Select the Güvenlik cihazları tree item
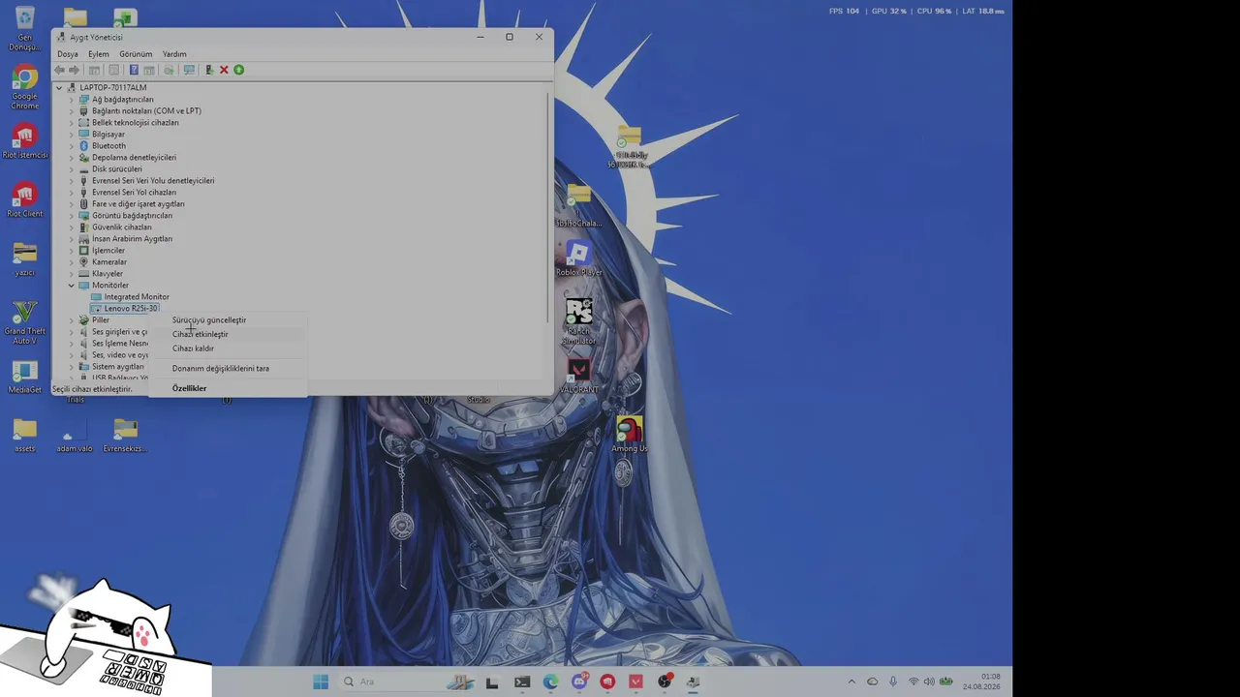The image size is (1240, 697). tap(122, 227)
